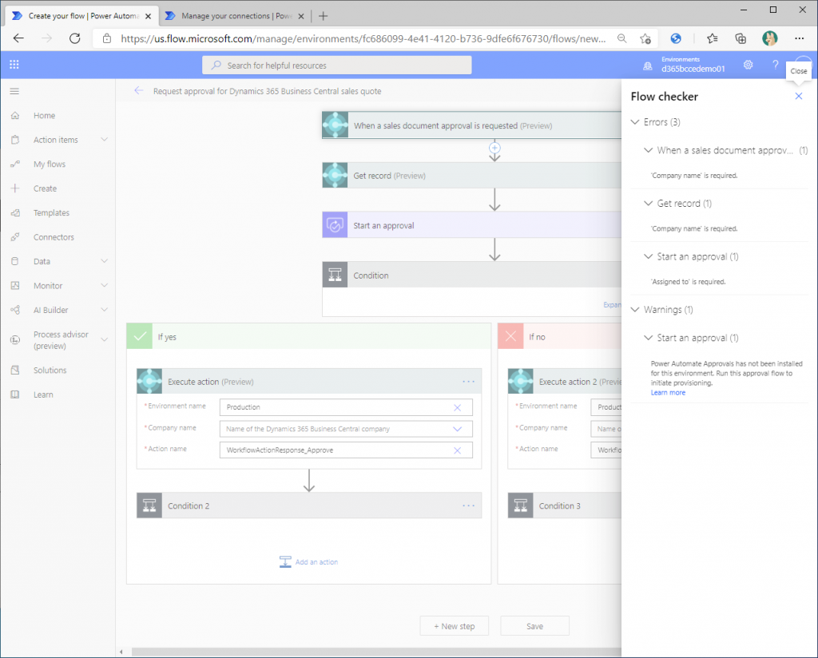818x658 pixels.
Task: Go to Home in sidebar
Action: [x=45, y=115]
